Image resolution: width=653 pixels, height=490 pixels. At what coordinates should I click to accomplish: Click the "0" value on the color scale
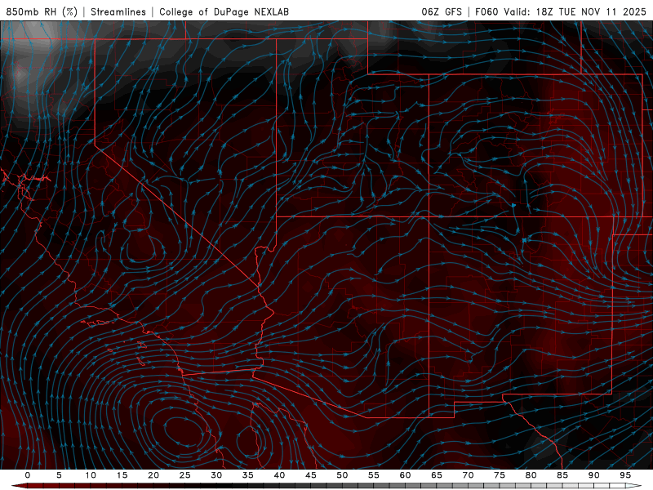pyautogui.click(x=28, y=475)
